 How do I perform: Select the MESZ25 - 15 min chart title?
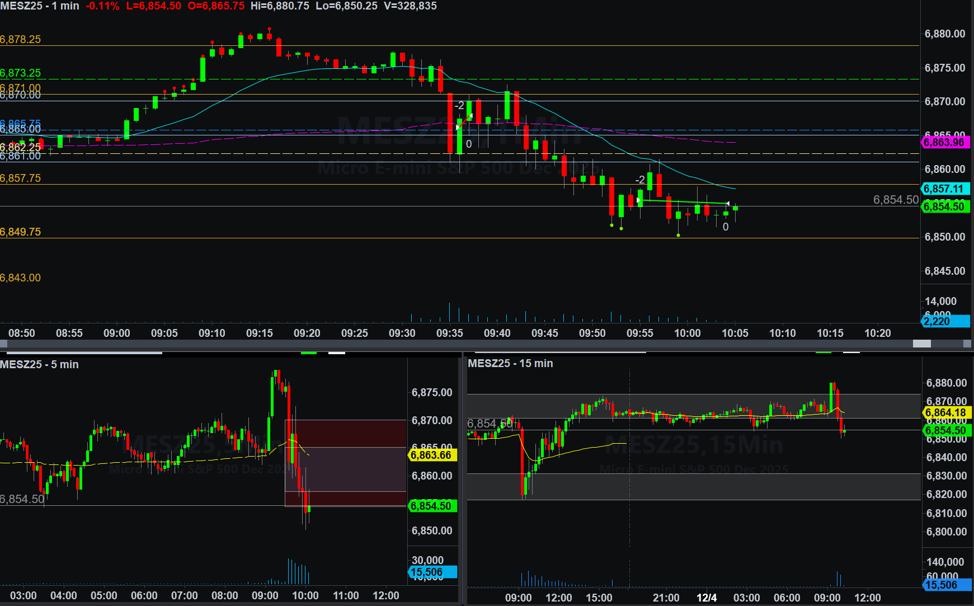510,364
